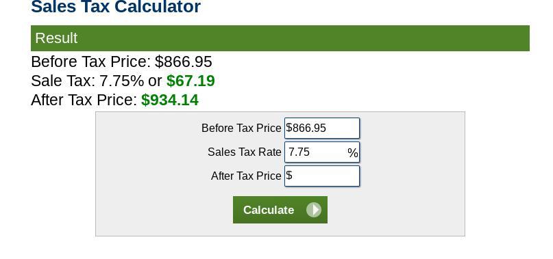Focus the Sales Tax Rate input field
This screenshot has height=259, width=553.
coord(322,152)
